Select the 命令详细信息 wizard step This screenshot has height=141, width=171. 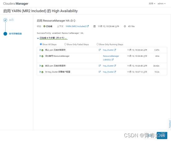click(15, 33)
